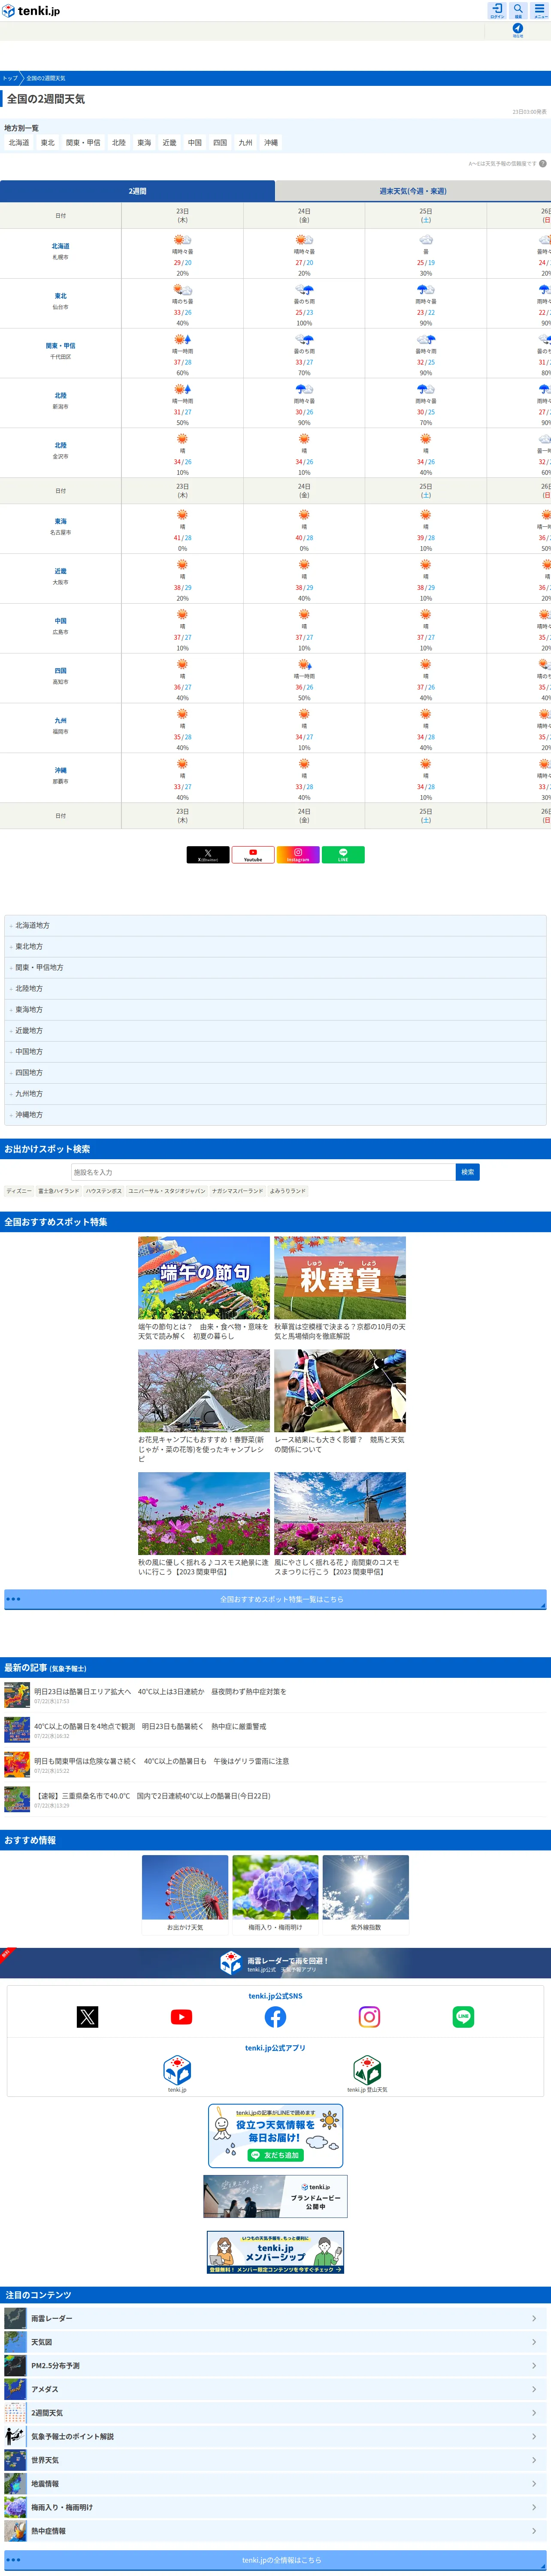The height and width of the screenshot is (2576, 551).
Task: Click the help question mark beside the reliability note
Action: (543, 164)
